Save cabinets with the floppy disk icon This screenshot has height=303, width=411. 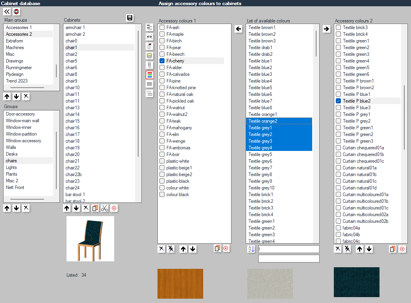click(130, 18)
